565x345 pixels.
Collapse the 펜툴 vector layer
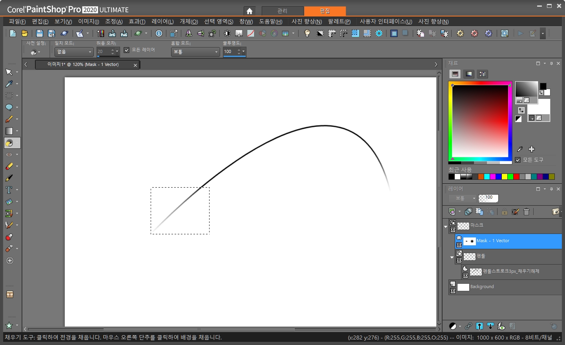coord(452,257)
